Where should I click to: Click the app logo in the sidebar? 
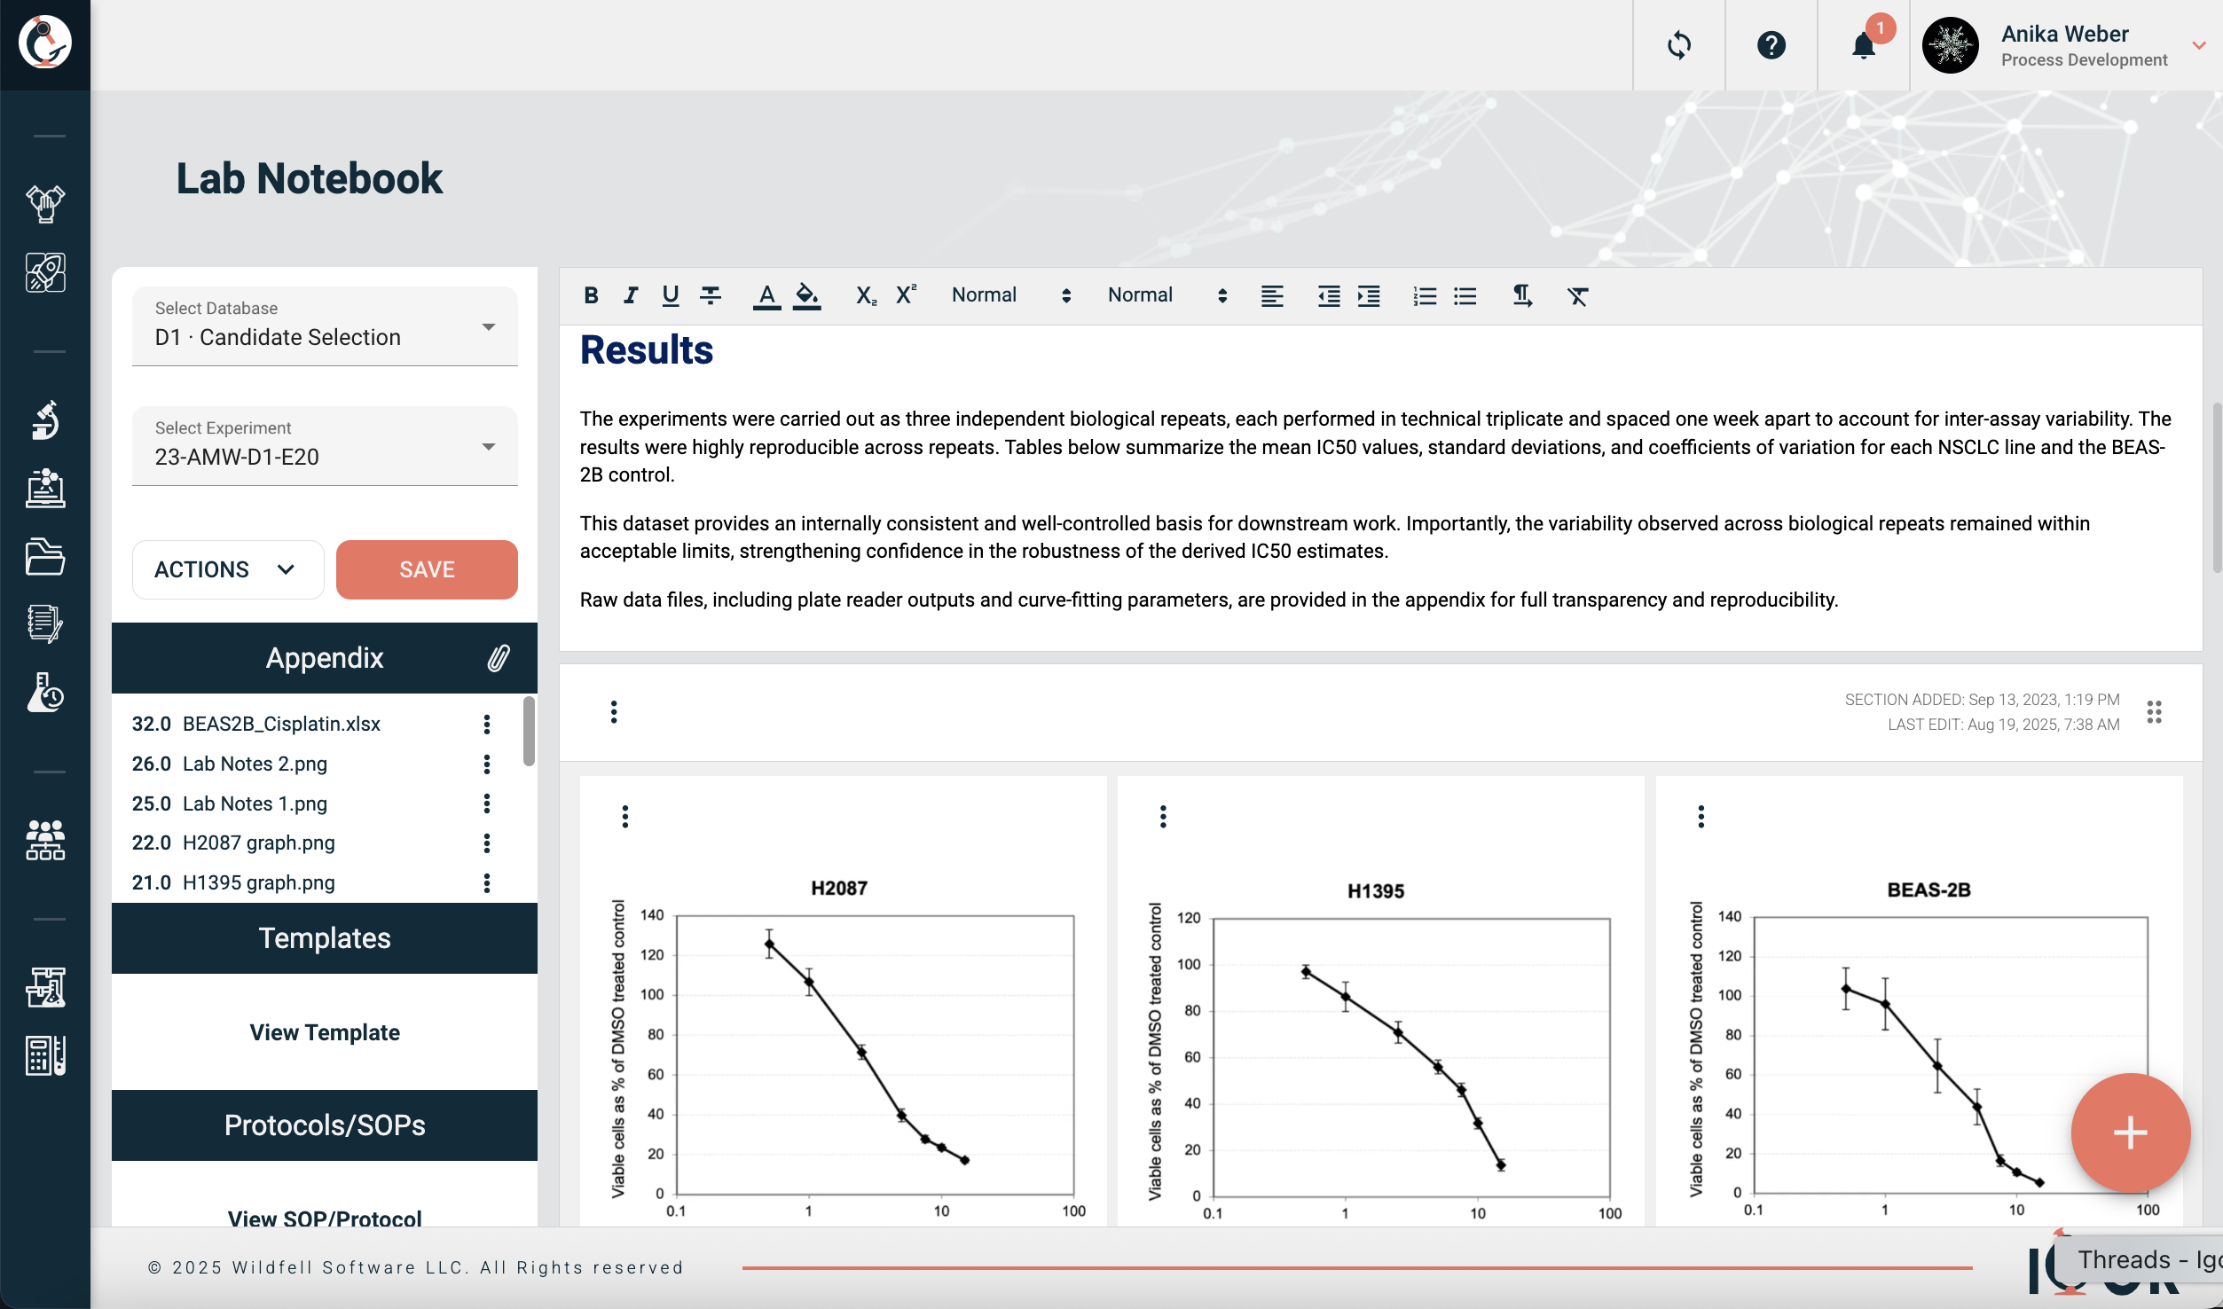pyautogui.click(x=45, y=42)
